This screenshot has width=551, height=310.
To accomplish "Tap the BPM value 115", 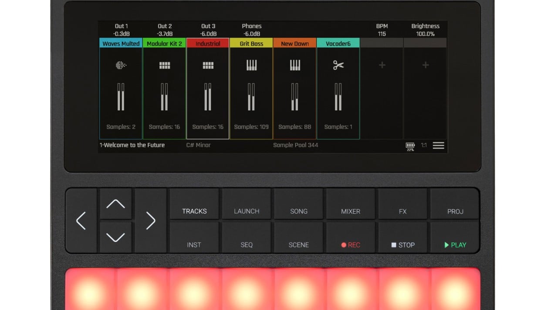I will 382,34.
